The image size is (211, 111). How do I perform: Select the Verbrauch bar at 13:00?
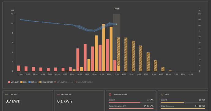[115, 66]
